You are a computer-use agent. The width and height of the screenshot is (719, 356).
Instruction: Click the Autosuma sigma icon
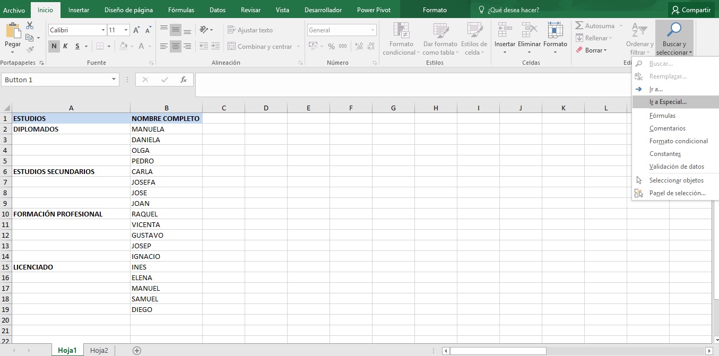[x=579, y=26]
